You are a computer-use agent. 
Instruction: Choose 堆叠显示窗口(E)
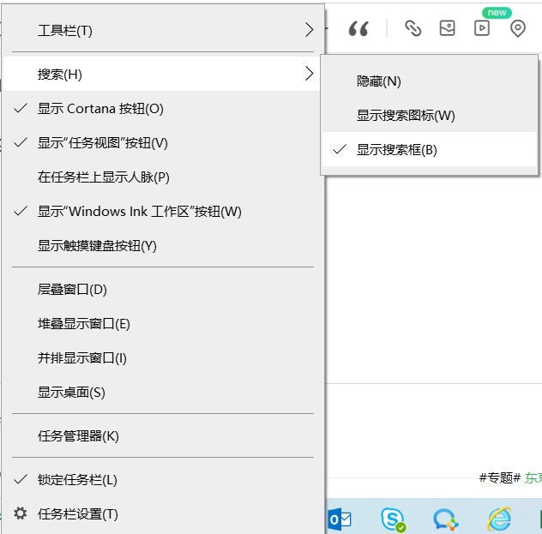pos(162,324)
